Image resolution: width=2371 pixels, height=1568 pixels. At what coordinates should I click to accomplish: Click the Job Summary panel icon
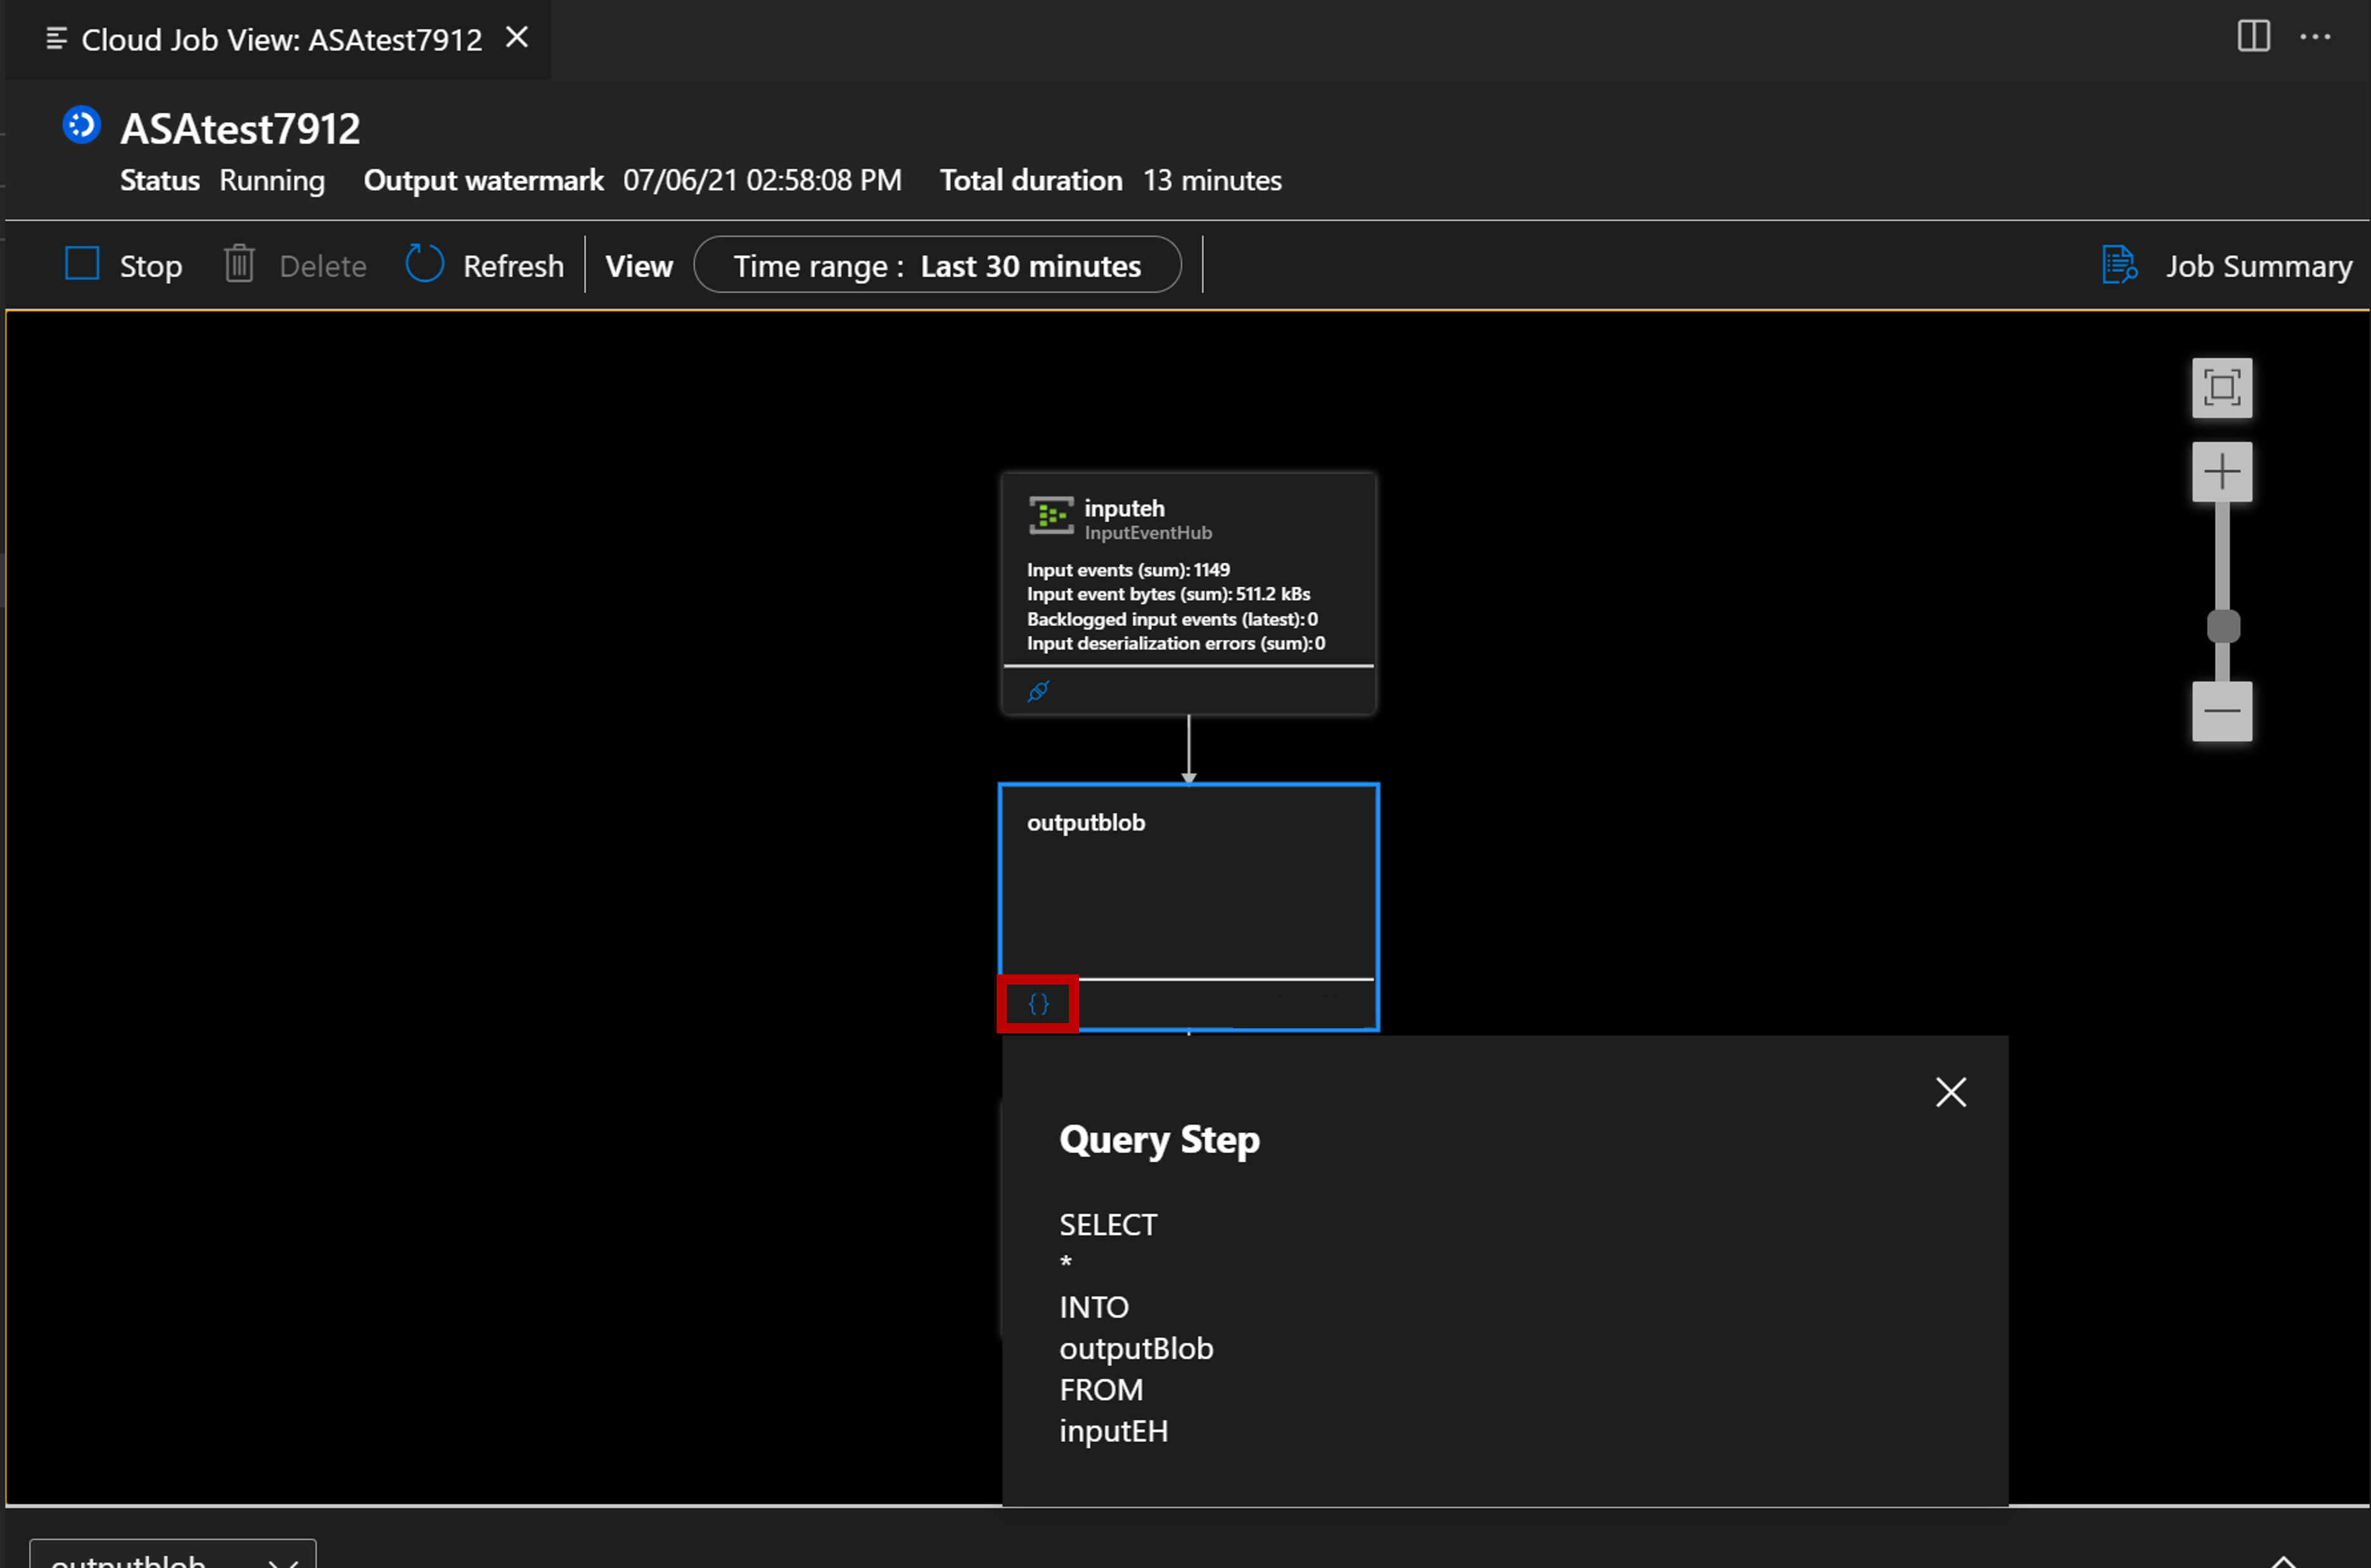(x=2119, y=266)
